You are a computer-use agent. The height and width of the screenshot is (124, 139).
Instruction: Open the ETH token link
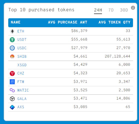[x=21, y=31]
